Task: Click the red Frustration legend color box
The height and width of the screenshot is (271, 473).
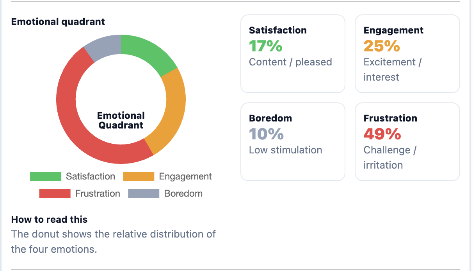Action: 55,194
